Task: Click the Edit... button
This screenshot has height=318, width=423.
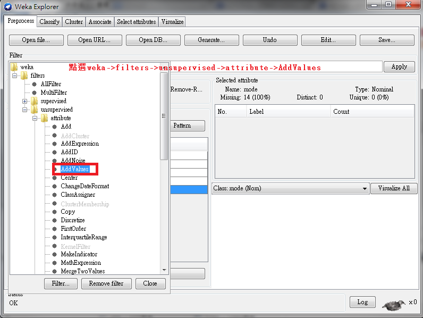Action: point(328,40)
